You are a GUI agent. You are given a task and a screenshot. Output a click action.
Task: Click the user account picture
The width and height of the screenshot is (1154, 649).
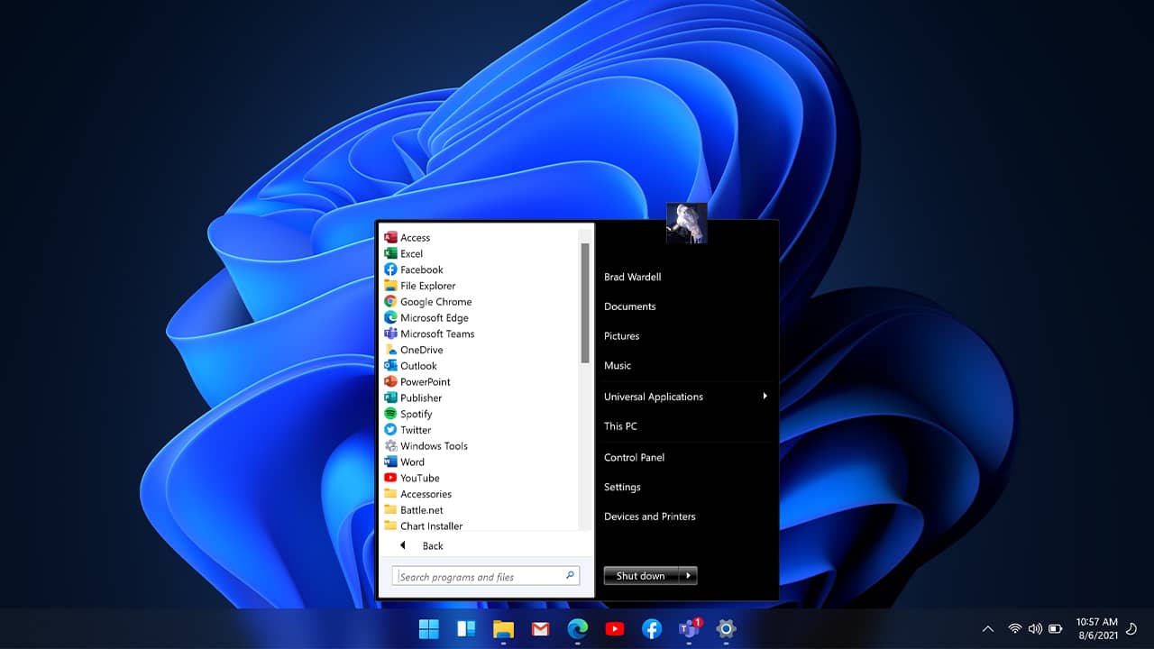click(x=687, y=224)
